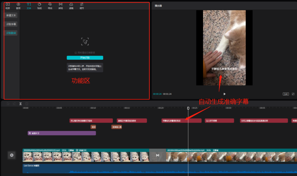Select the Last Dance audio clip
Viewport: 297px width, 176px height.
[x=110, y=168]
